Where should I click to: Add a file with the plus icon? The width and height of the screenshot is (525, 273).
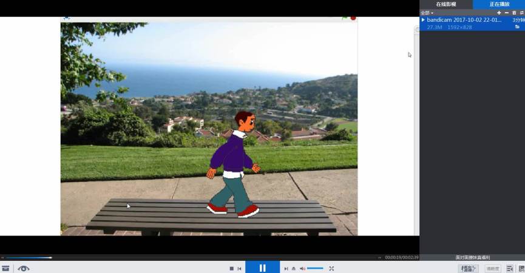tap(499, 13)
